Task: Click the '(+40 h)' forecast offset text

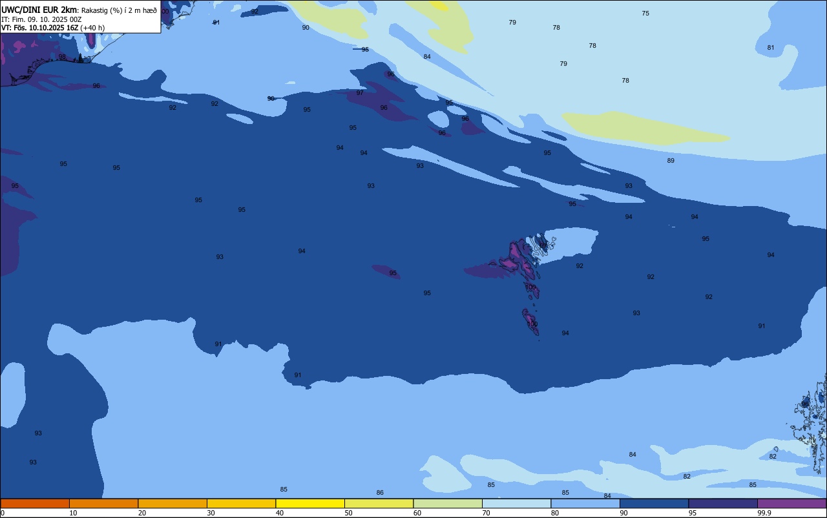Action: (92, 28)
